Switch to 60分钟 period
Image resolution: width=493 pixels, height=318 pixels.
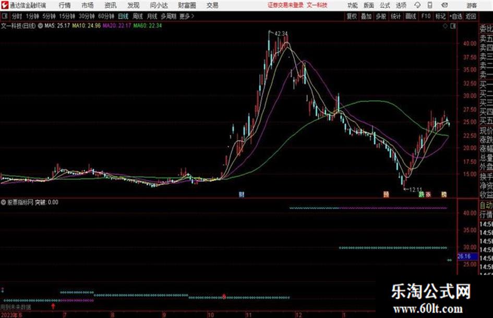(106, 16)
